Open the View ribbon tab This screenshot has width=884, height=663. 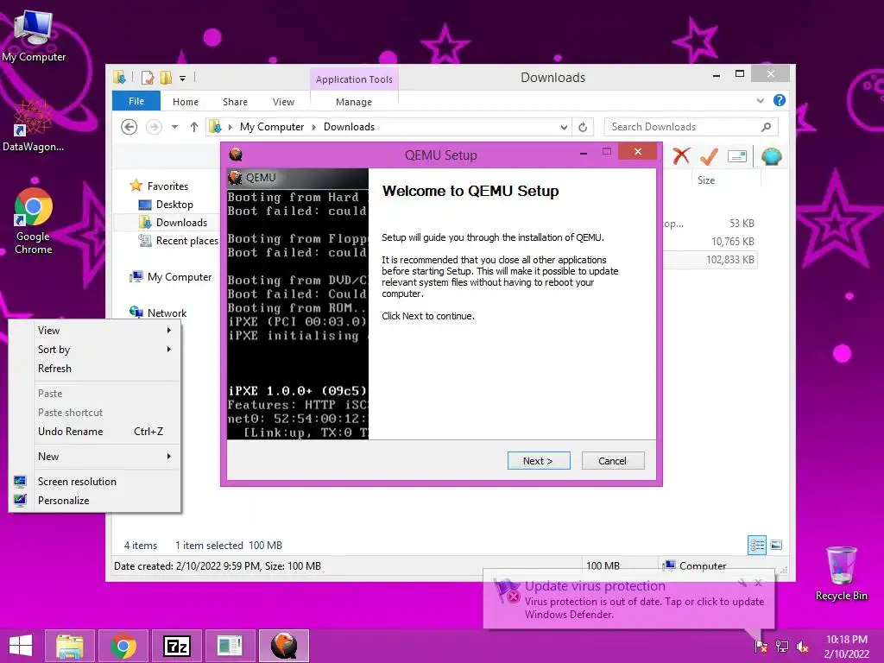tap(283, 102)
